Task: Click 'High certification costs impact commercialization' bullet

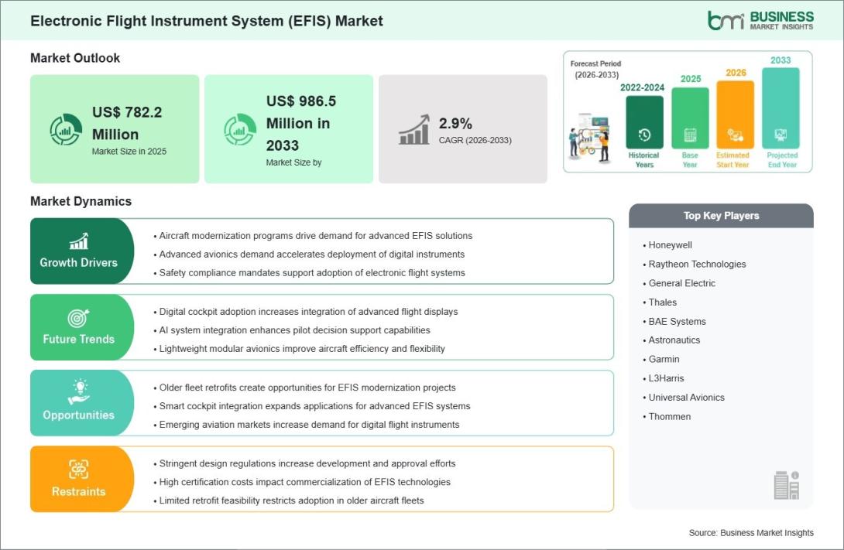Action: (x=304, y=482)
